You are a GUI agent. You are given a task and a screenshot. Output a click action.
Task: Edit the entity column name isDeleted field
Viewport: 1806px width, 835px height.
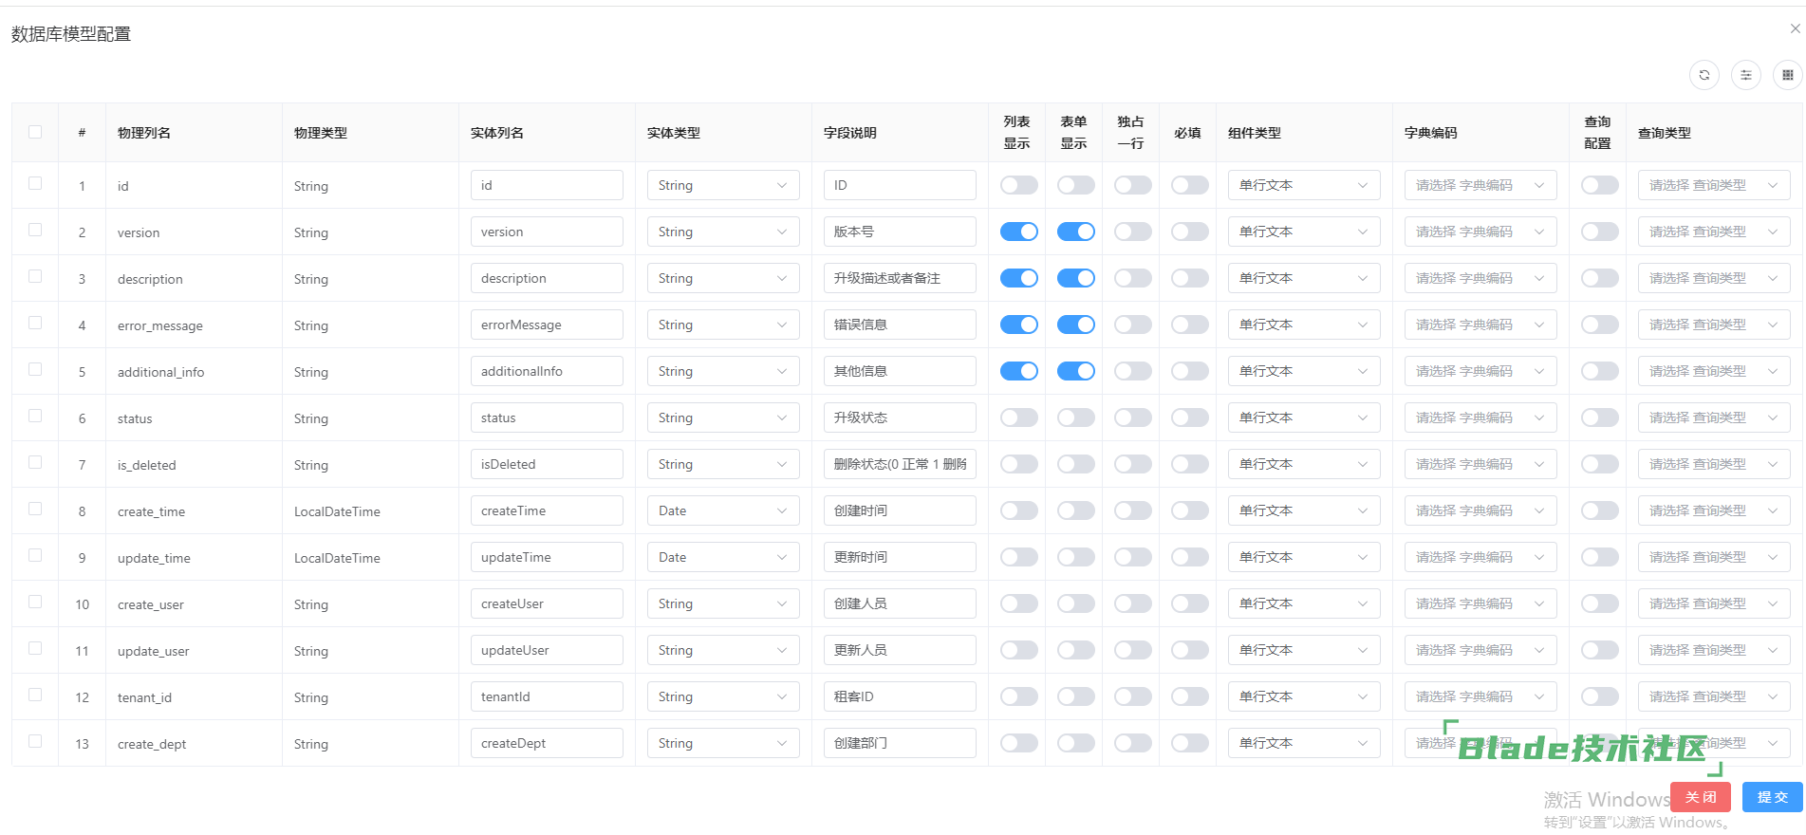click(x=547, y=464)
